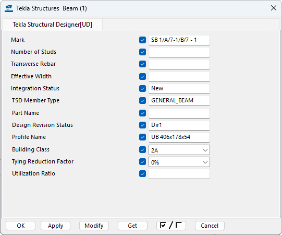Screen dimensions: 282x235
Task: Click the 'Profile Name' label text
Action: click(x=29, y=137)
